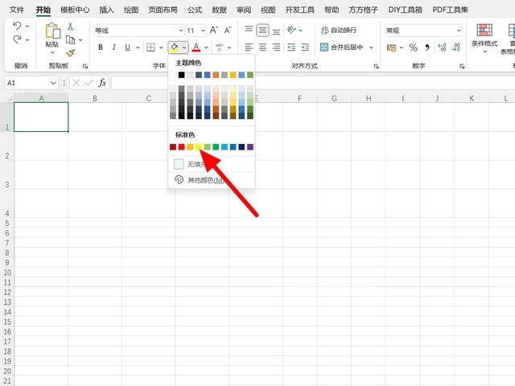Click the increase decimal places icon
The image size is (515, 386).
coord(441,47)
